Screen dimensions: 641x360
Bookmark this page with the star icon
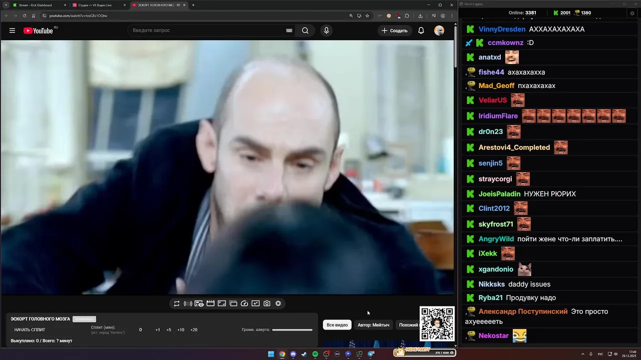click(x=367, y=15)
